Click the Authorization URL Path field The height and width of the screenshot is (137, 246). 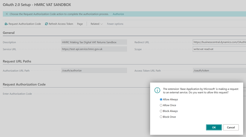click(94, 70)
